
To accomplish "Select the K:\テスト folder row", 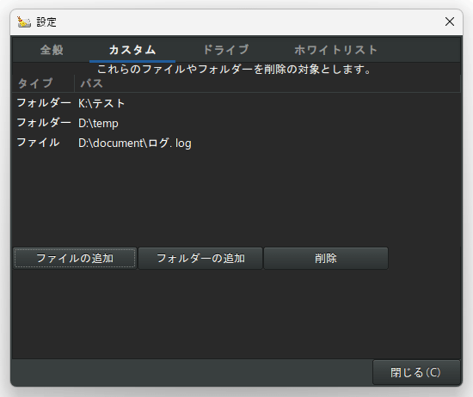I will click(x=236, y=103).
